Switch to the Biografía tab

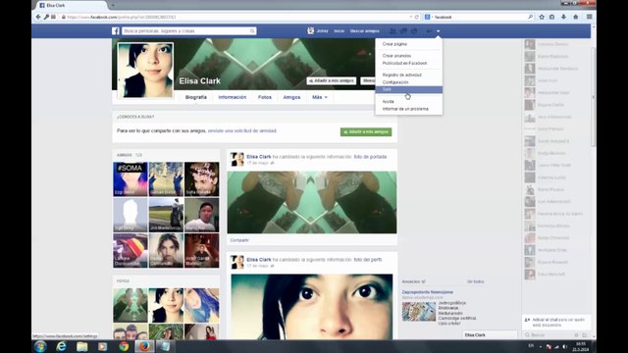pos(196,97)
